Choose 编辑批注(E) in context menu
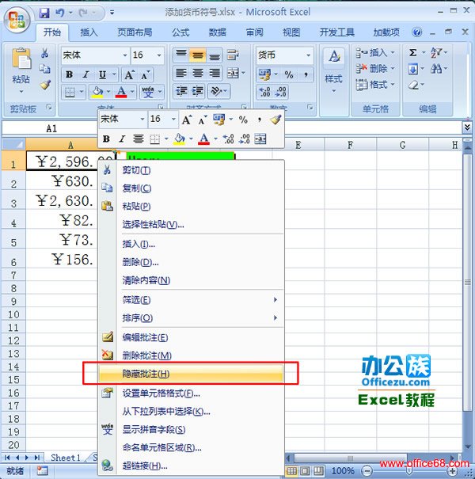 pos(191,337)
